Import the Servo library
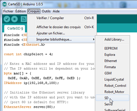Screen dimensions: 137x111 click(112, 104)
